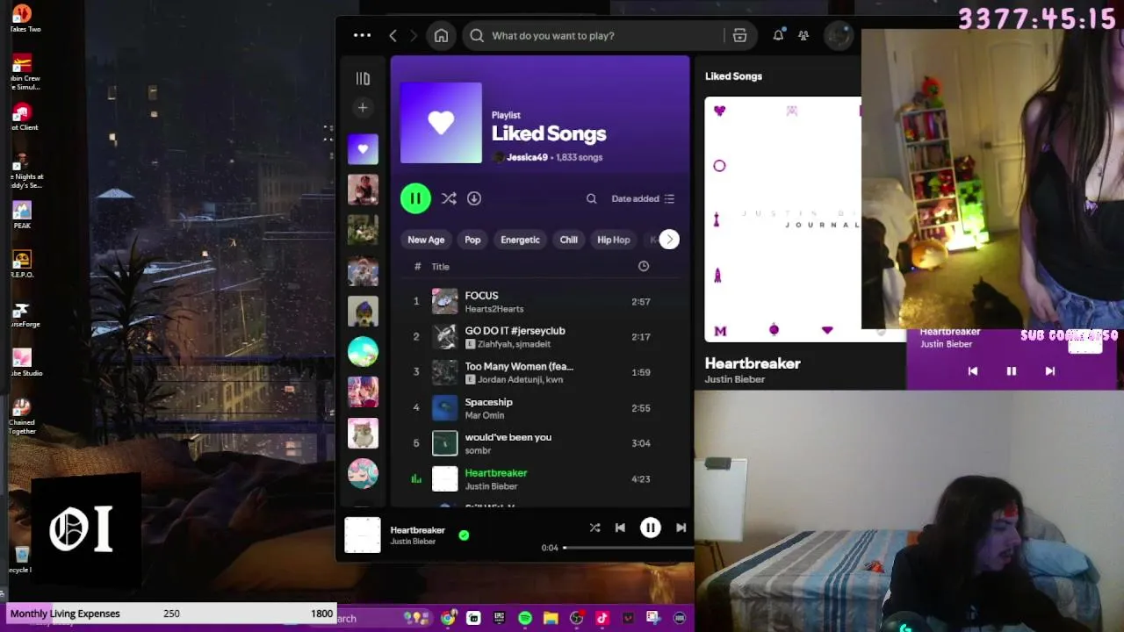Image resolution: width=1124 pixels, height=632 pixels.
Task: Click the next button on the stream music overlay
Action: (x=1049, y=371)
